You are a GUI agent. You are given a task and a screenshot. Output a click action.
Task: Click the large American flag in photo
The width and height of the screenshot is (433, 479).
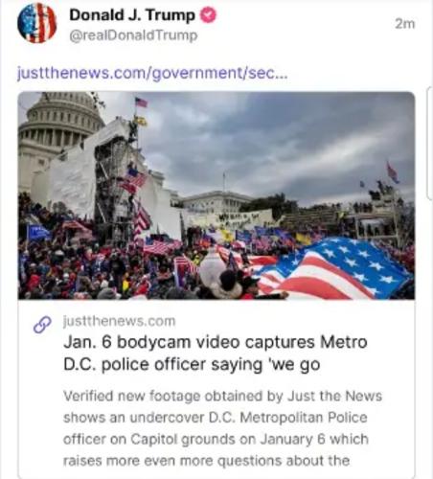(x=332, y=268)
